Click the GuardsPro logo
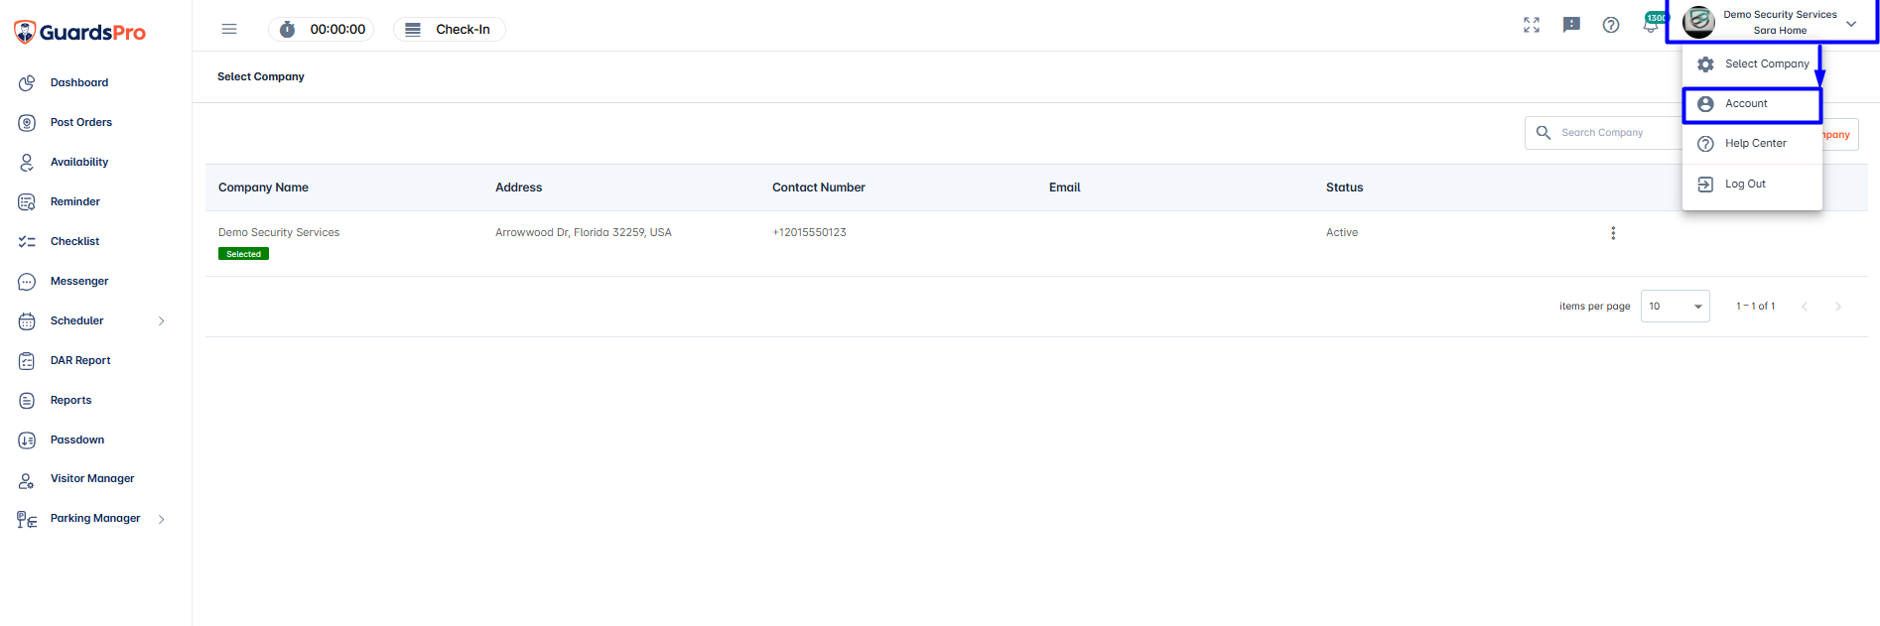The height and width of the screenshot is (626, 1880). [79, 33]
